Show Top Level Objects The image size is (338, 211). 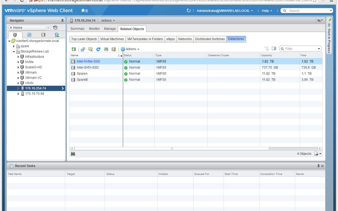(84, 39)
